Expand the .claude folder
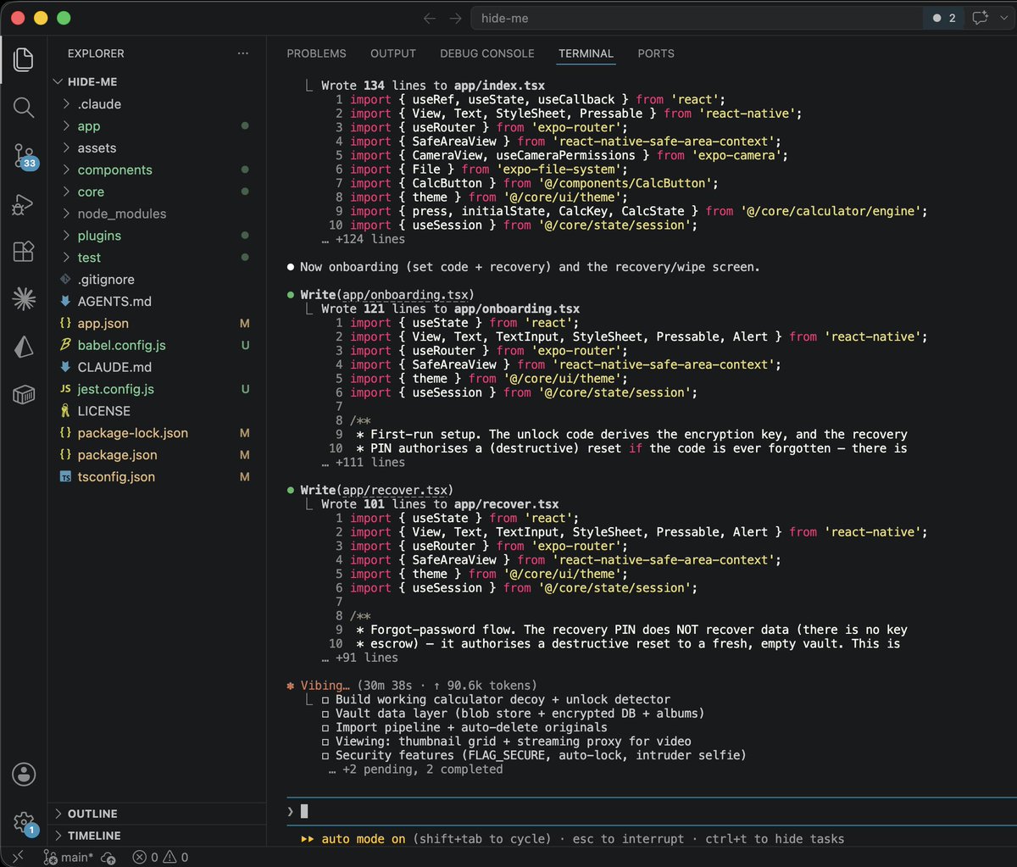The image size is (1017, 867). (x=157, y=104)
